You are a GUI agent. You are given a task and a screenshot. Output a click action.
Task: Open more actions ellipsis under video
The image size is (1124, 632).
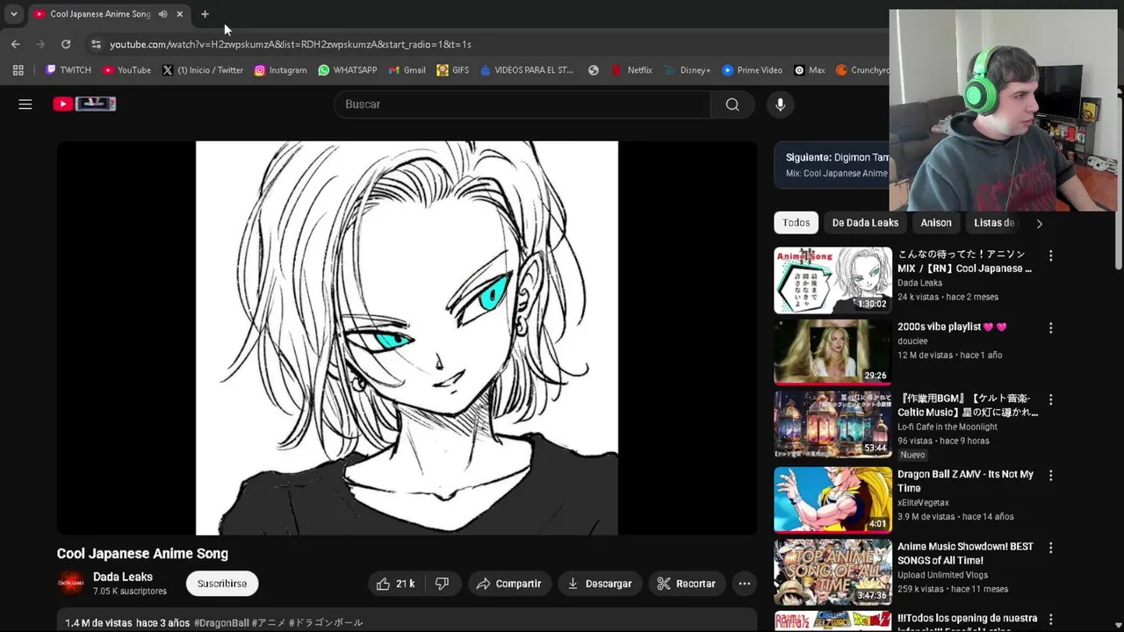(x=745, y=584)
